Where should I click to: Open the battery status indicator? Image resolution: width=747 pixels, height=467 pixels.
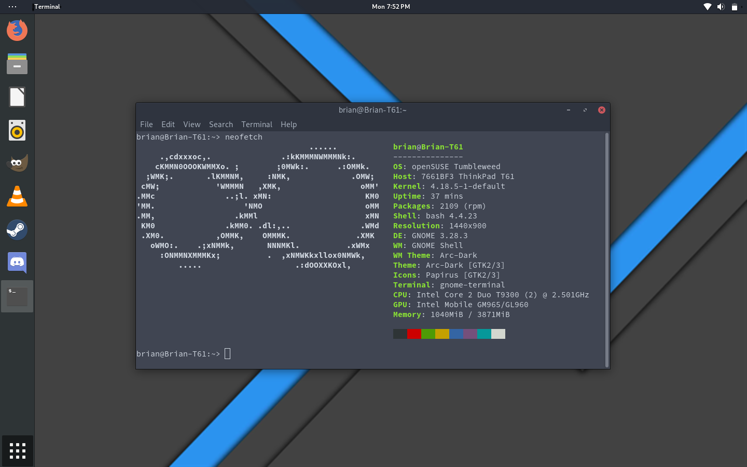pyautogui.click(x=735, y=7)
